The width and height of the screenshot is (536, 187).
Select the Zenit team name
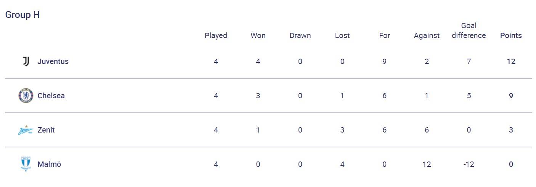point(46,130)
